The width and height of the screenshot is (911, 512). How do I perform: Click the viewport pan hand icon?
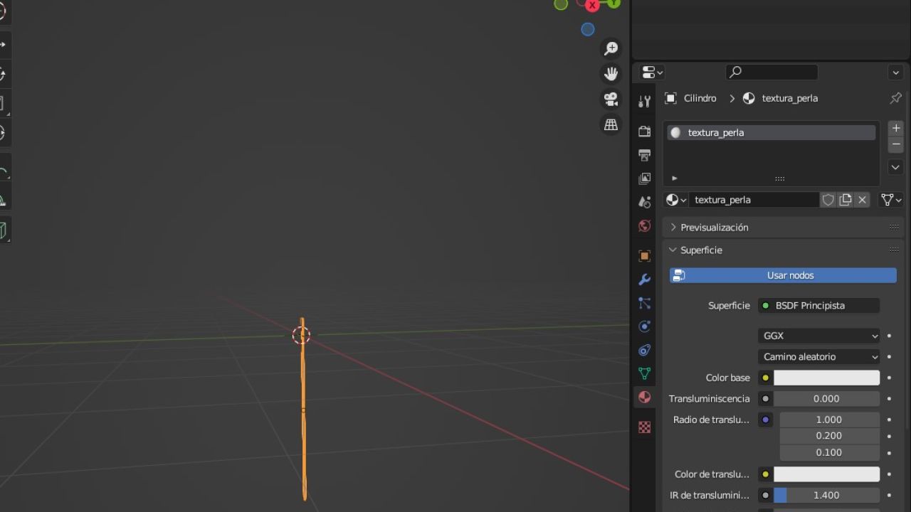611,74
